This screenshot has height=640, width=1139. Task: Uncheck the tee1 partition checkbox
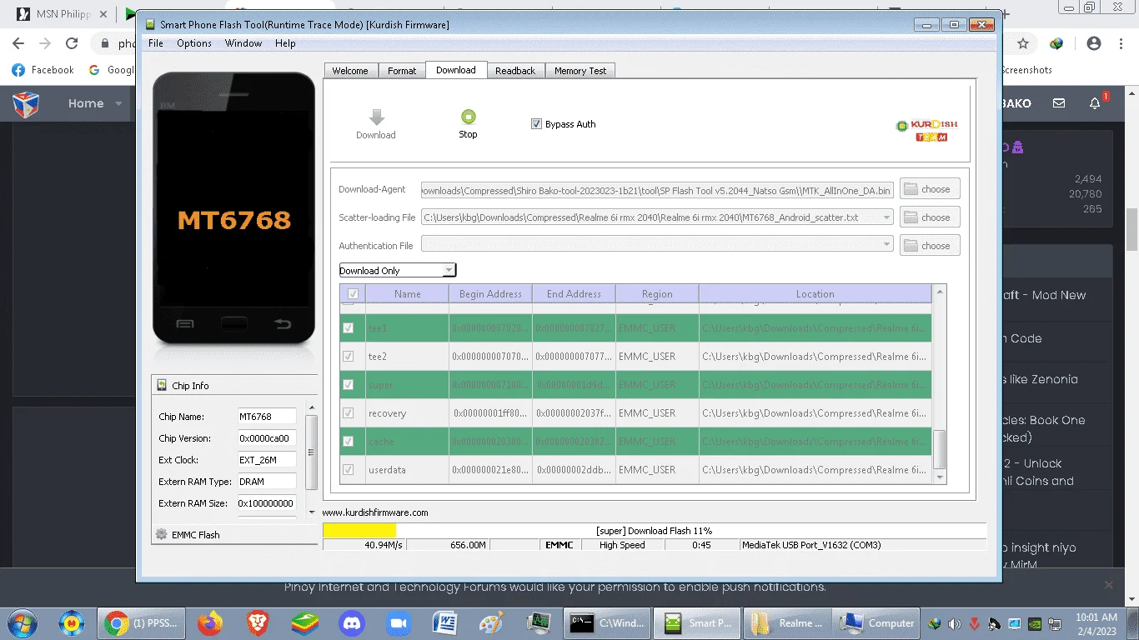pyautogui.click(x=349, y=328)
